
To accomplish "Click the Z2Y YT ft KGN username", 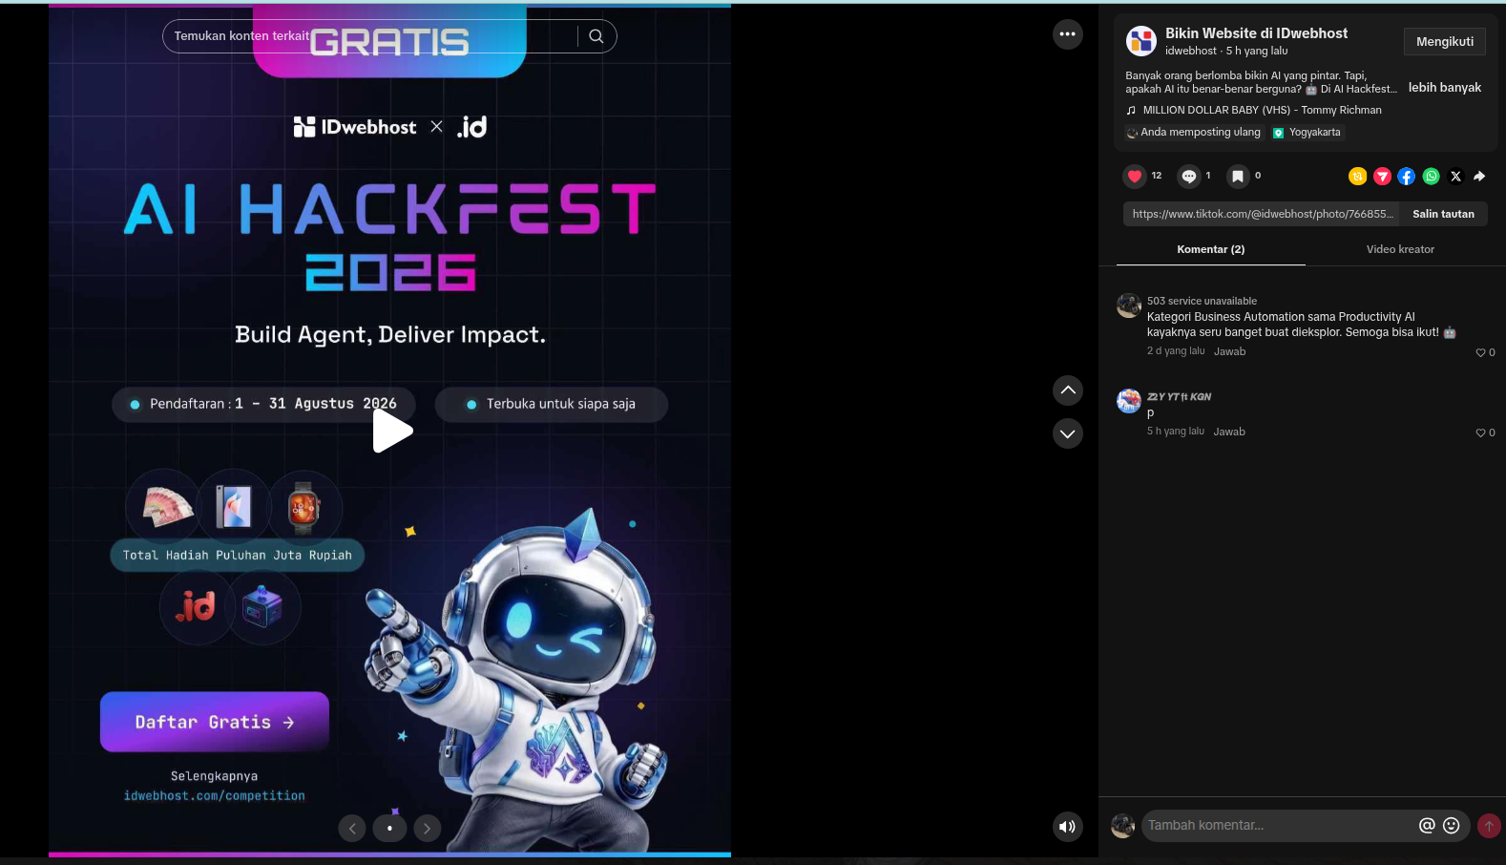I will click(x=1180, y=396).
